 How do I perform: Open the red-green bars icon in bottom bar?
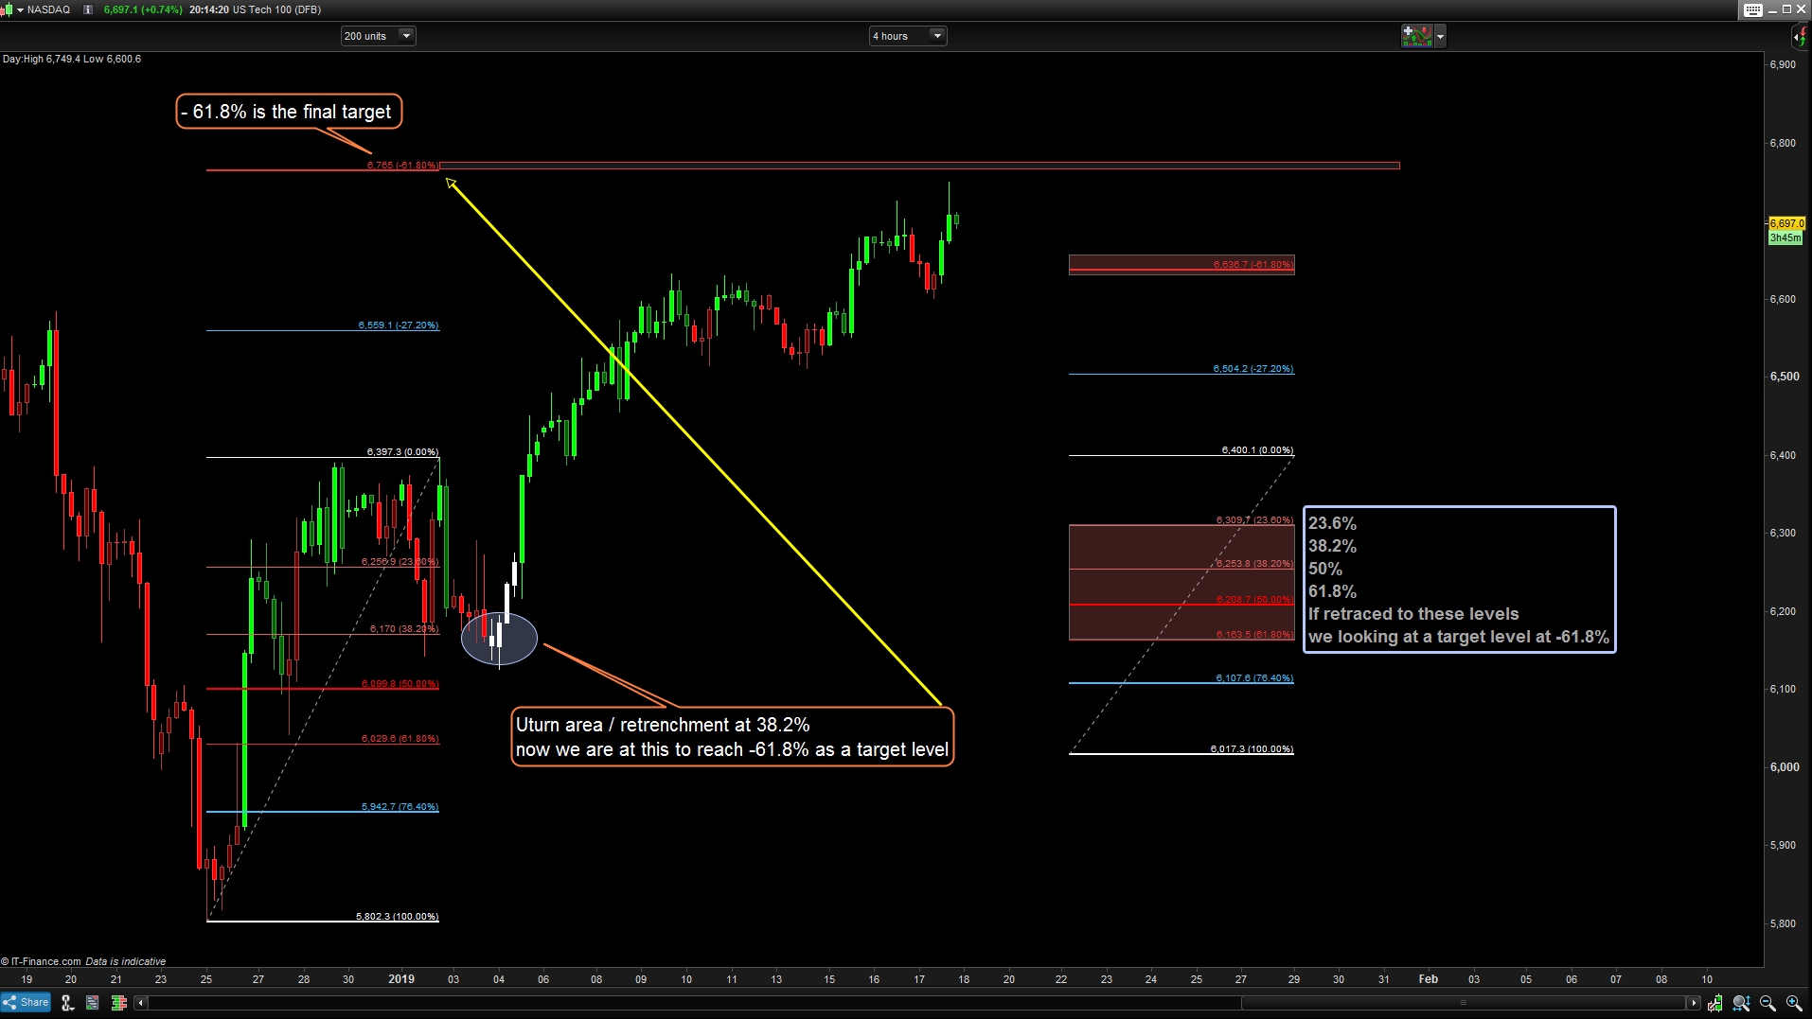click(118, 1003)
